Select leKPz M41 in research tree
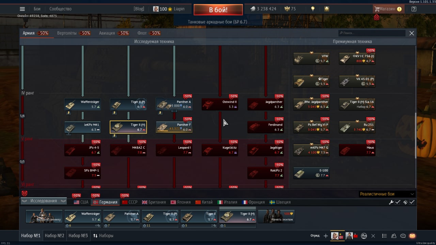Viewport: 436px width, 245px height. pos(83,127)
